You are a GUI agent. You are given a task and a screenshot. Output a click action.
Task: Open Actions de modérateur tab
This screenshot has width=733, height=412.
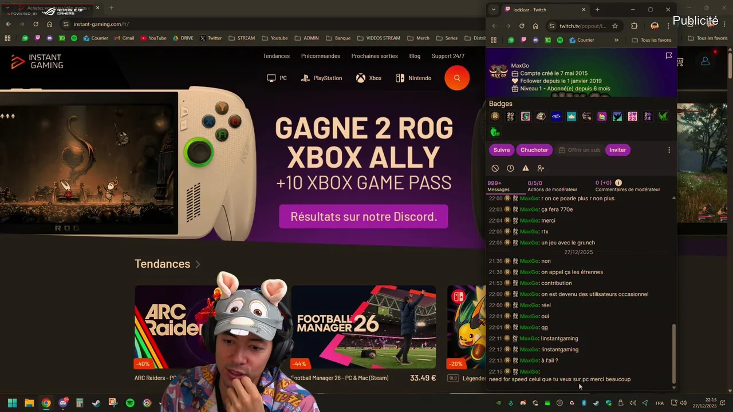click(552, 186)
